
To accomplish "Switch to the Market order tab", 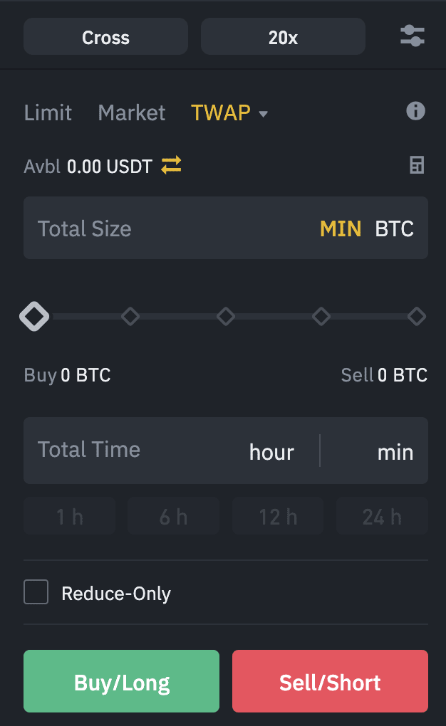I will (132, 112).
